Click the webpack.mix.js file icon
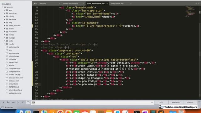 7,93
